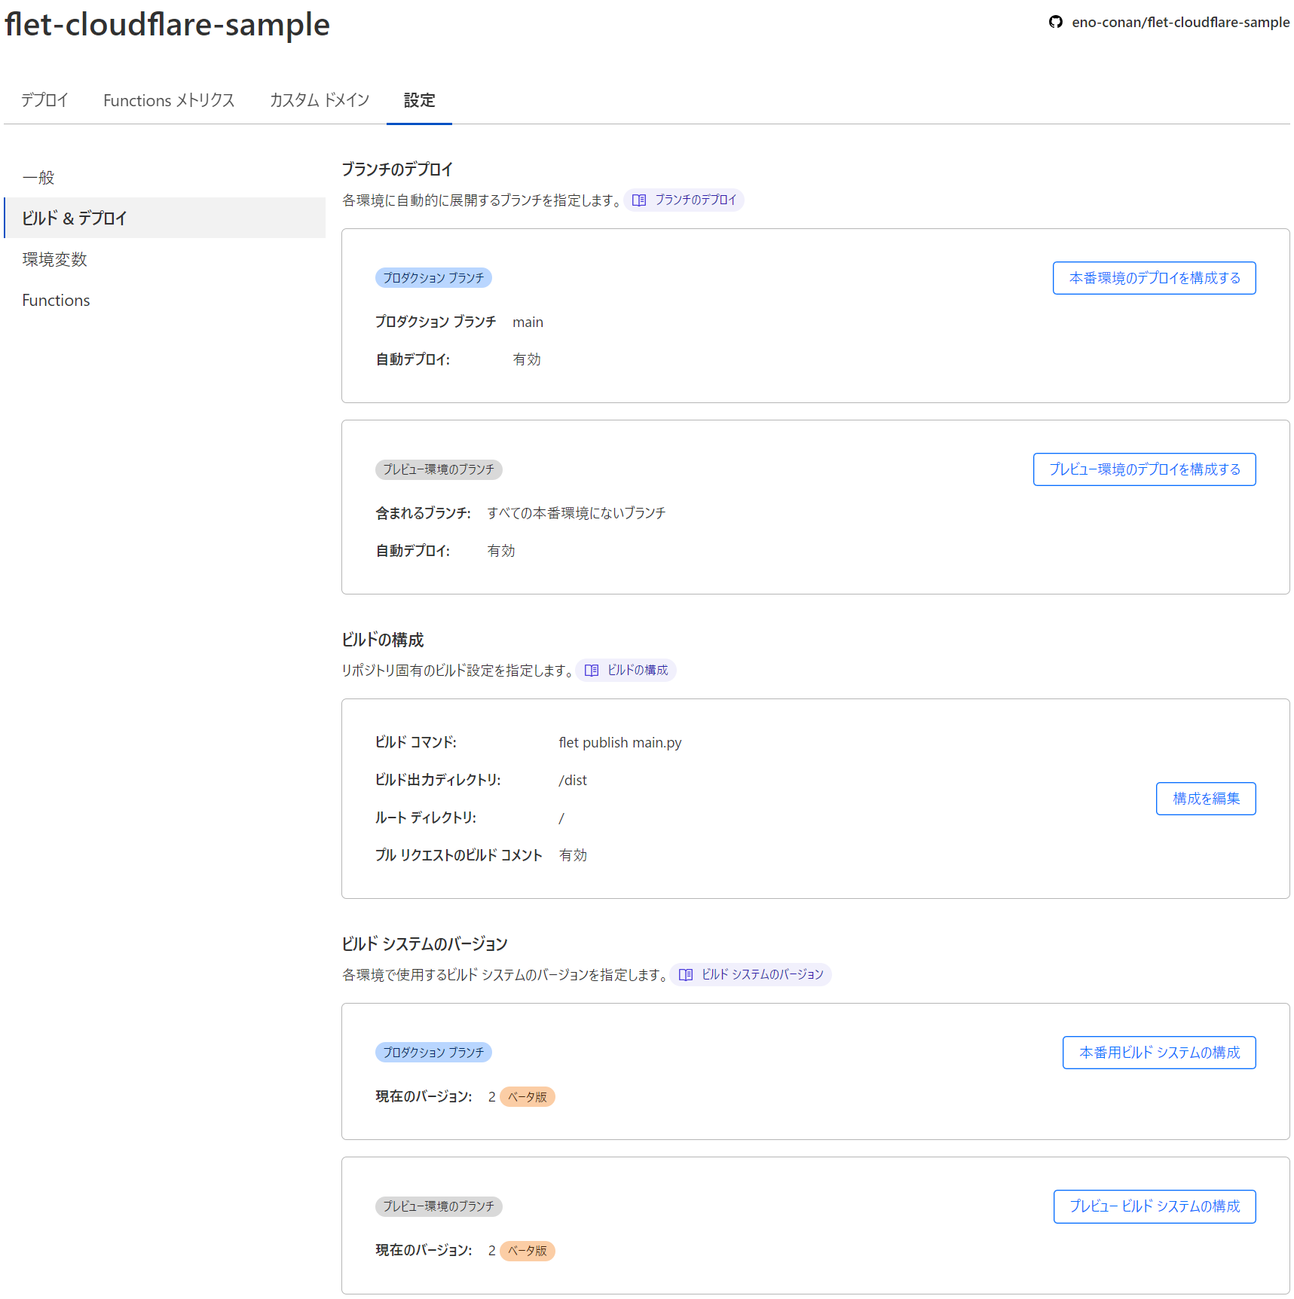Open the カスタム ドメイン tab
The image size is (1294, 1299).
[x=320, y=100]
